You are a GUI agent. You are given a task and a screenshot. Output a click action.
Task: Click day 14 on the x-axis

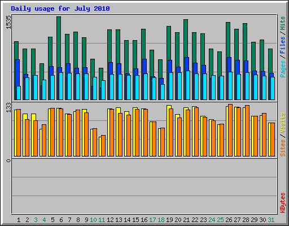coord(127,220)
